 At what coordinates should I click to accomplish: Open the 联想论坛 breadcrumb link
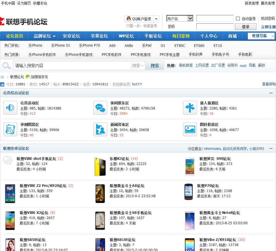(x=17, y=77)
